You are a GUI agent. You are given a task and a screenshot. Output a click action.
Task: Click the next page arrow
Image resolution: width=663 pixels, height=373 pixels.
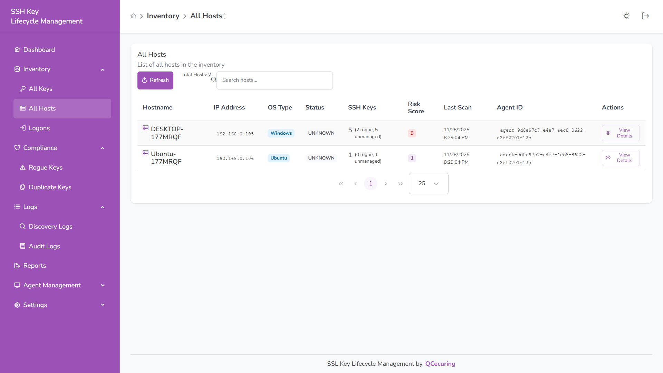(385, 184)
